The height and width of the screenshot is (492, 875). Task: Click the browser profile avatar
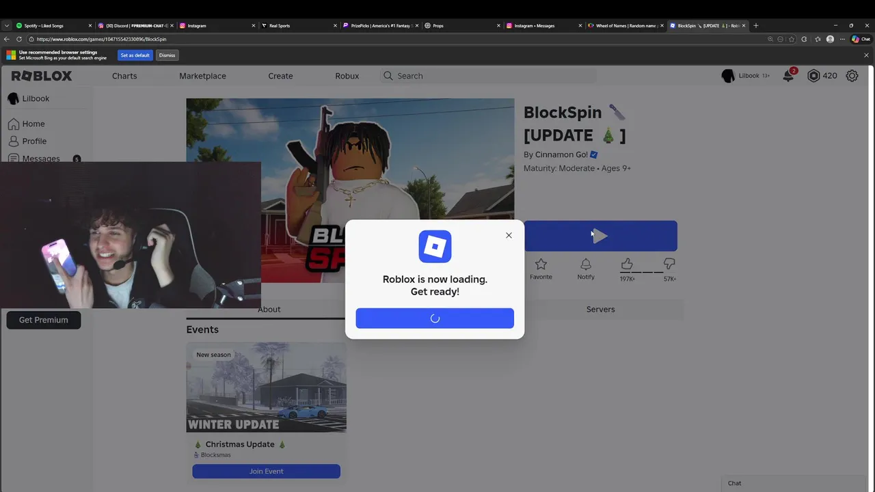[x=830, y=39]
